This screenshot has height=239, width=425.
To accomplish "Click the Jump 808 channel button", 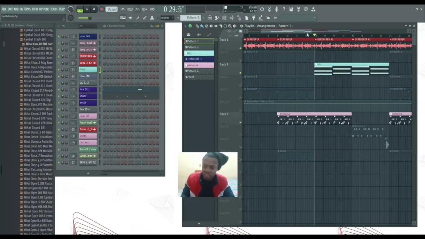I will point(88,37).
